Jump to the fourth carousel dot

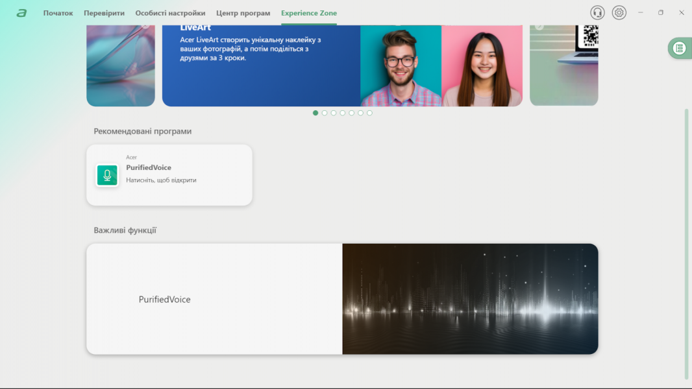pos(343,113)
